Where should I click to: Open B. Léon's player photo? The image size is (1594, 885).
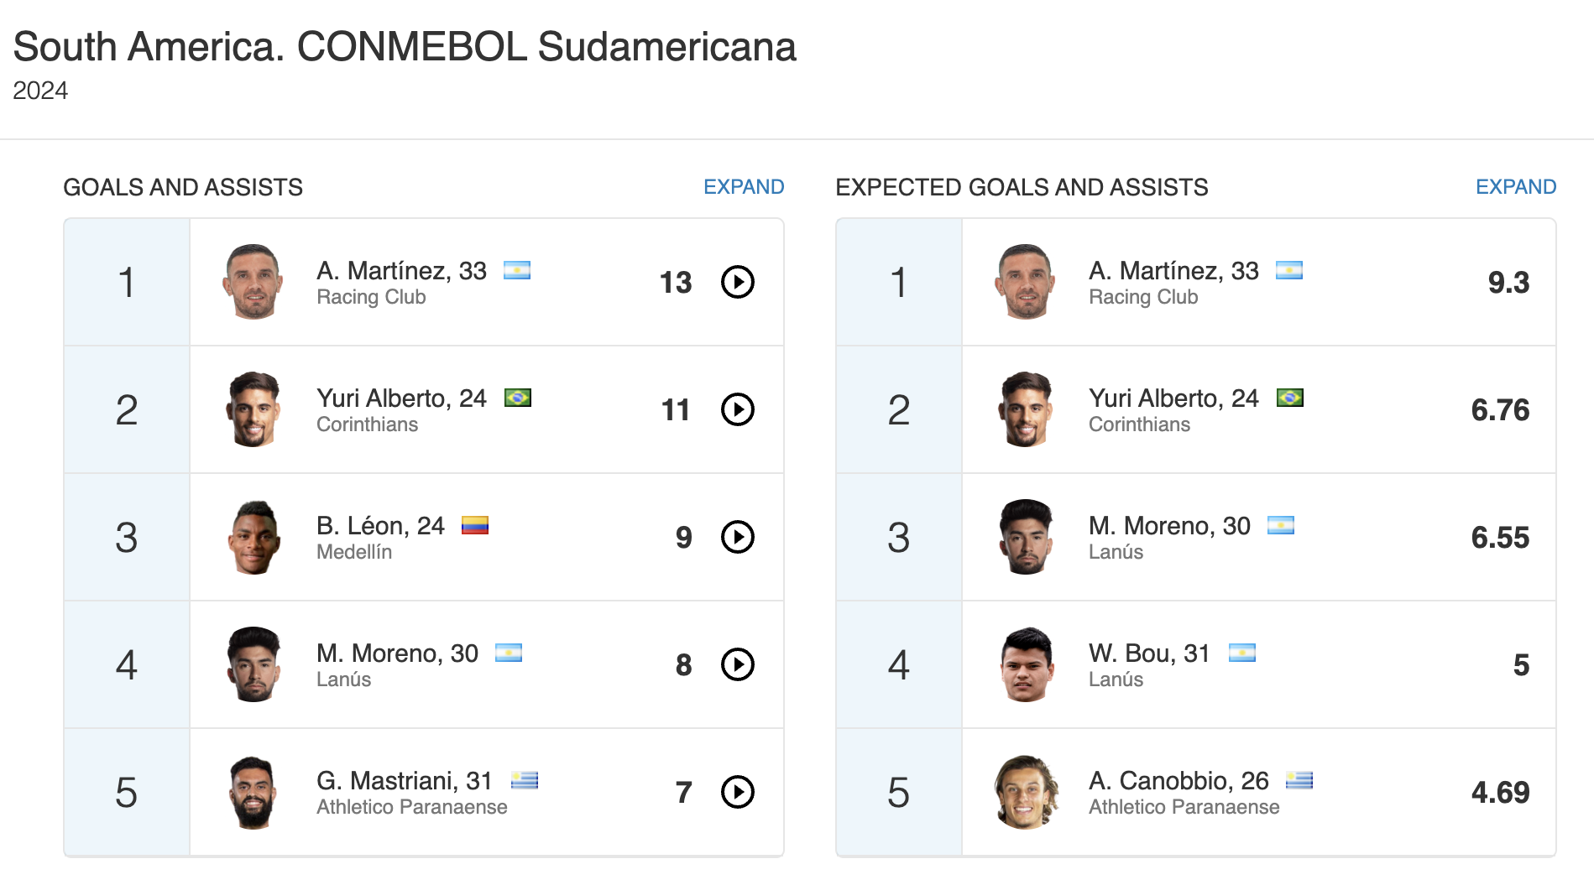click(253, 538)
